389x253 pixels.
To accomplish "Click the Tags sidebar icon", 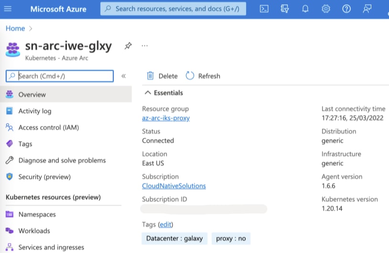I will coord(10,144).
